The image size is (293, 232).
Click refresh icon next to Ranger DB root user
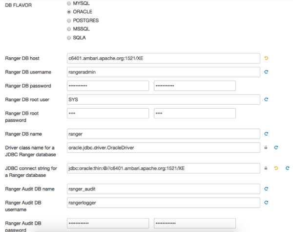(x=266, y=99)
